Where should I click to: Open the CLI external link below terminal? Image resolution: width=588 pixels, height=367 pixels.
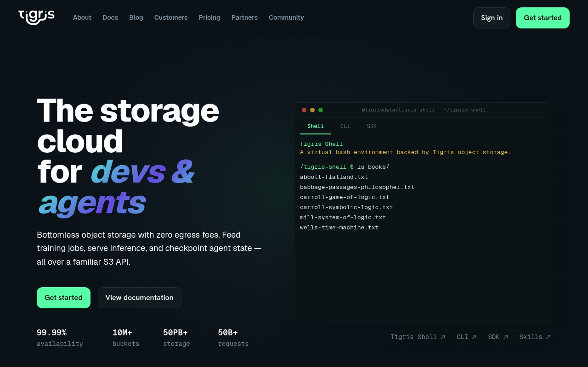(467, 337)
